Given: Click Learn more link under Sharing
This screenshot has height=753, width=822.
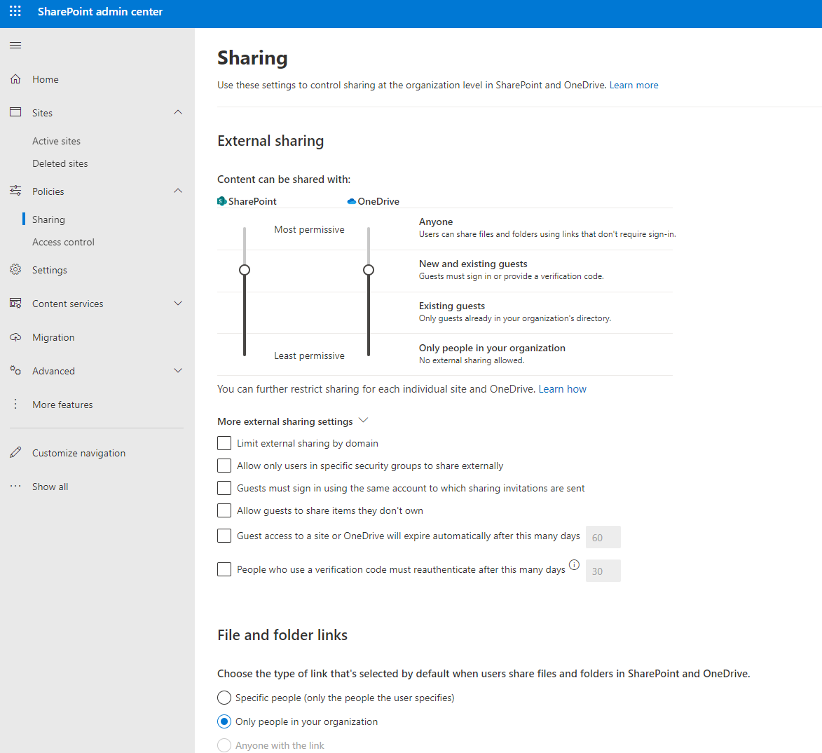Looking at the screenshot, I should point(633,85).
